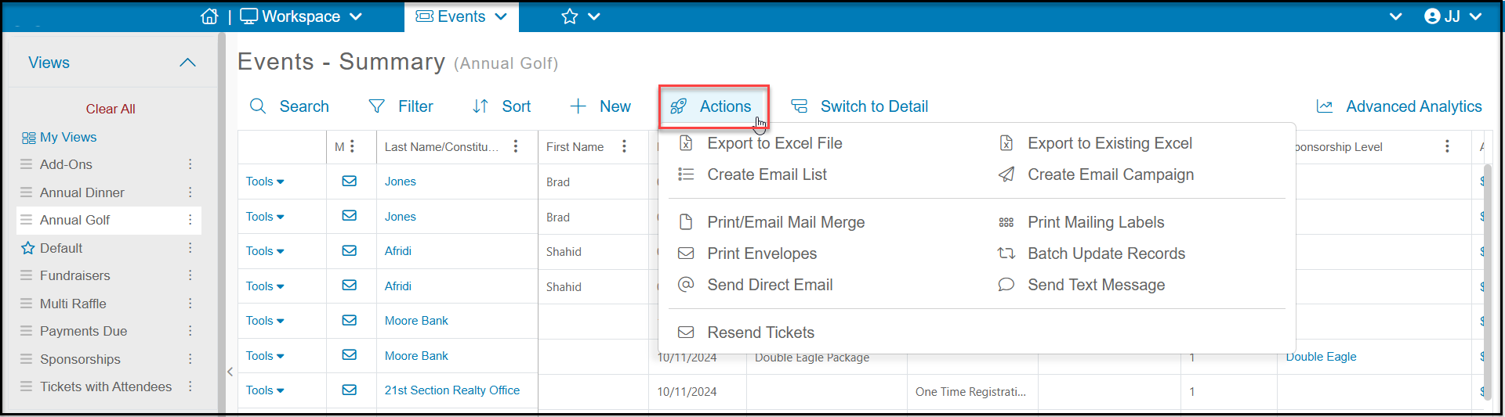Open column menu for First Name
Screen dimensions: 1505x417
point(624,146)
